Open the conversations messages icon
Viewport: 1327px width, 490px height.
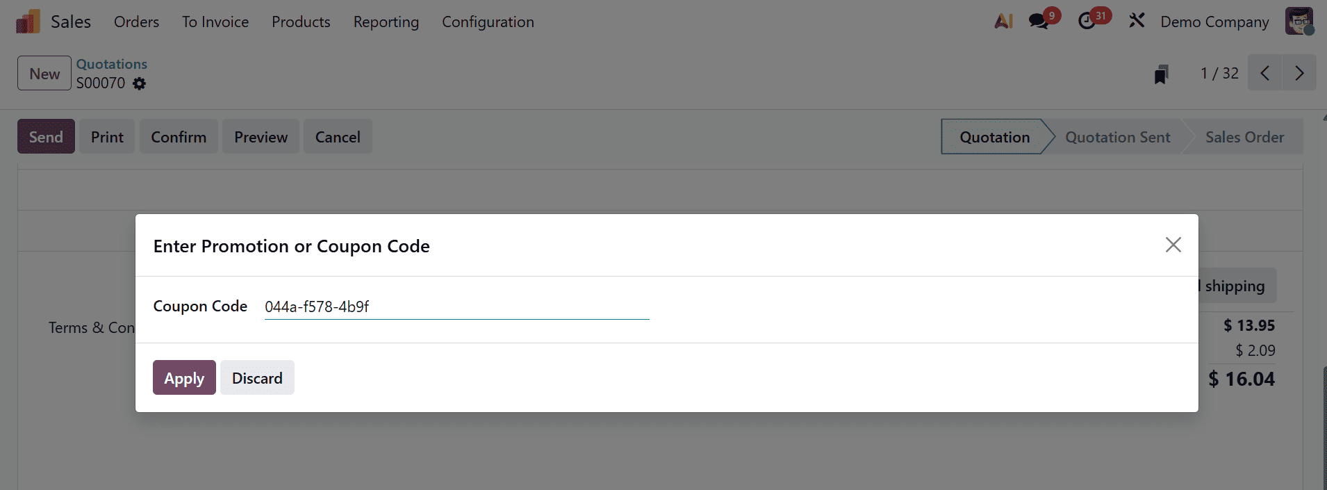(1039, 22)
